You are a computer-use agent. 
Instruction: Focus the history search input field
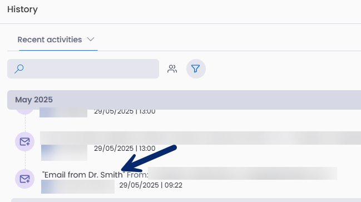[x=83, y=68]
